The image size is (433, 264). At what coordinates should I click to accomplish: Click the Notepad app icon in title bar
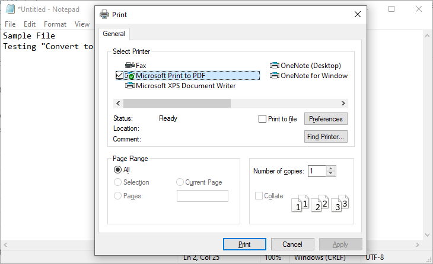pyautogui.click(x=10, y=9)
